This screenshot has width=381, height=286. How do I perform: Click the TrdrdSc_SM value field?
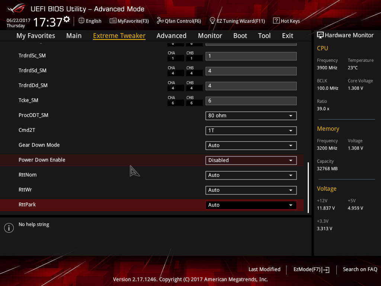pos(251,56)
